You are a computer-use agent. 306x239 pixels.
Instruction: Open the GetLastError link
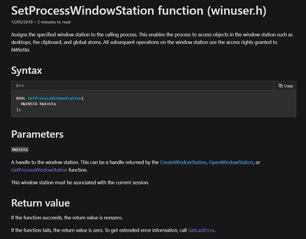click(x=201, y=230)
